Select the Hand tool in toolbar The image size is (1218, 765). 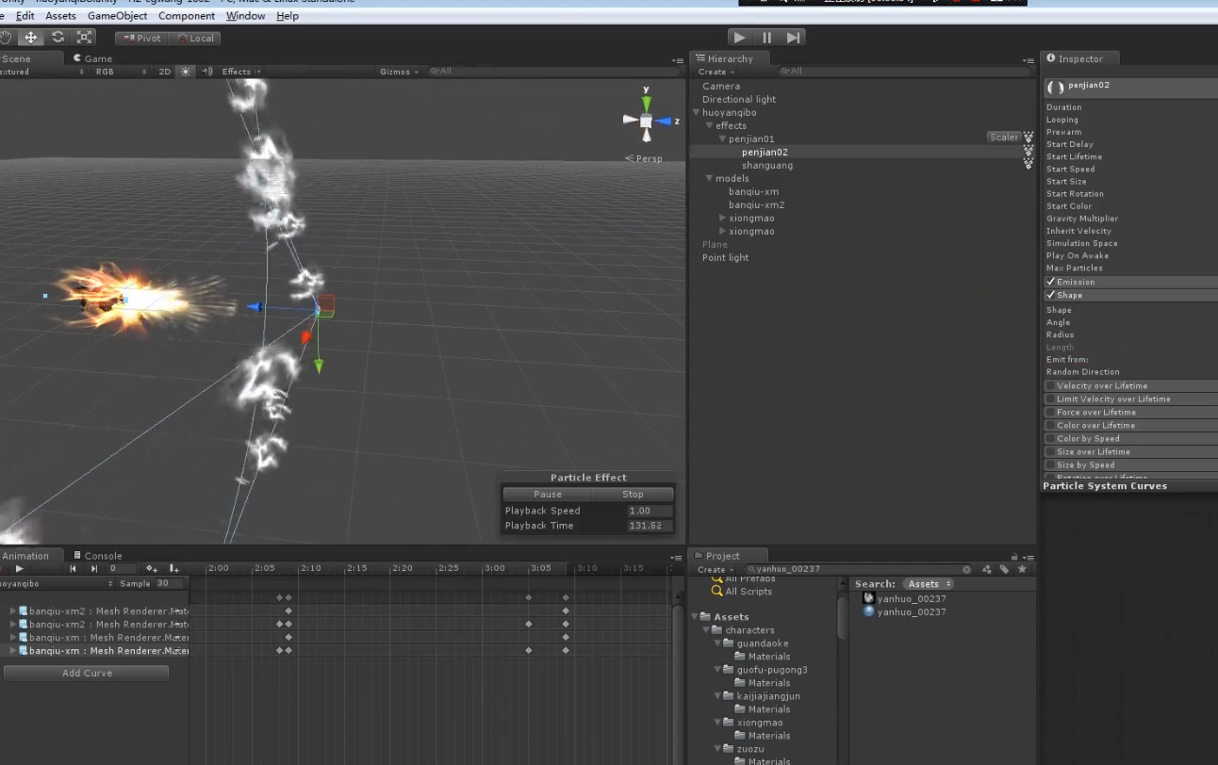6,38
